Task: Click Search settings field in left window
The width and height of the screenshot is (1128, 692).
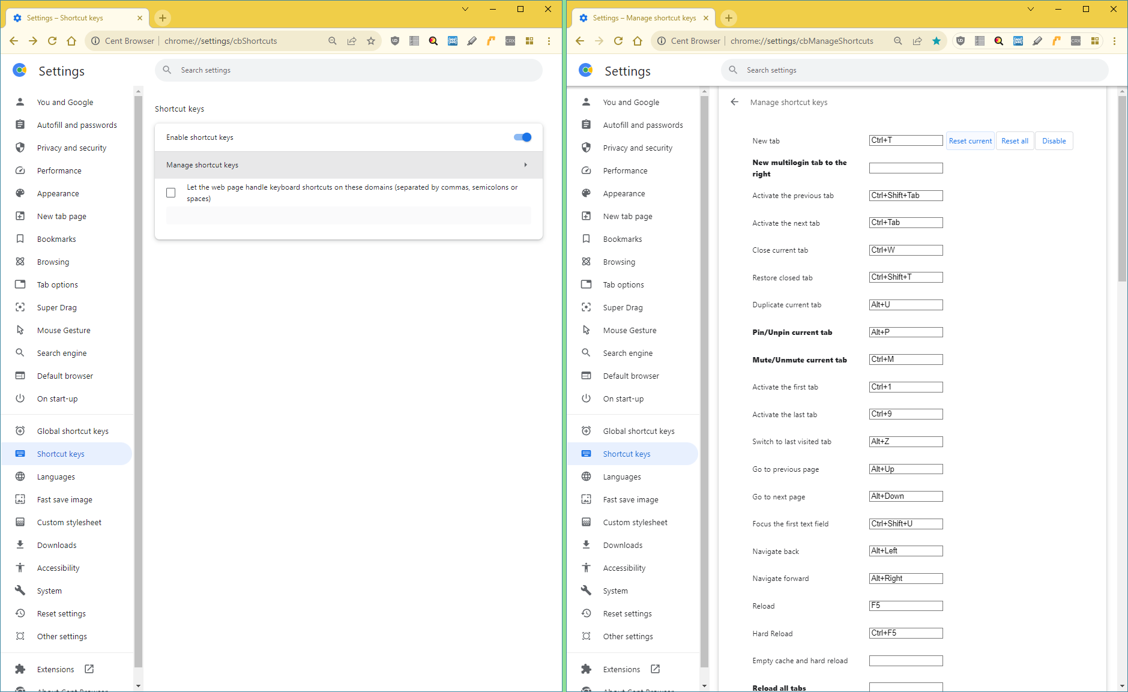Action: pyautogui.click(x=348, y=70)
